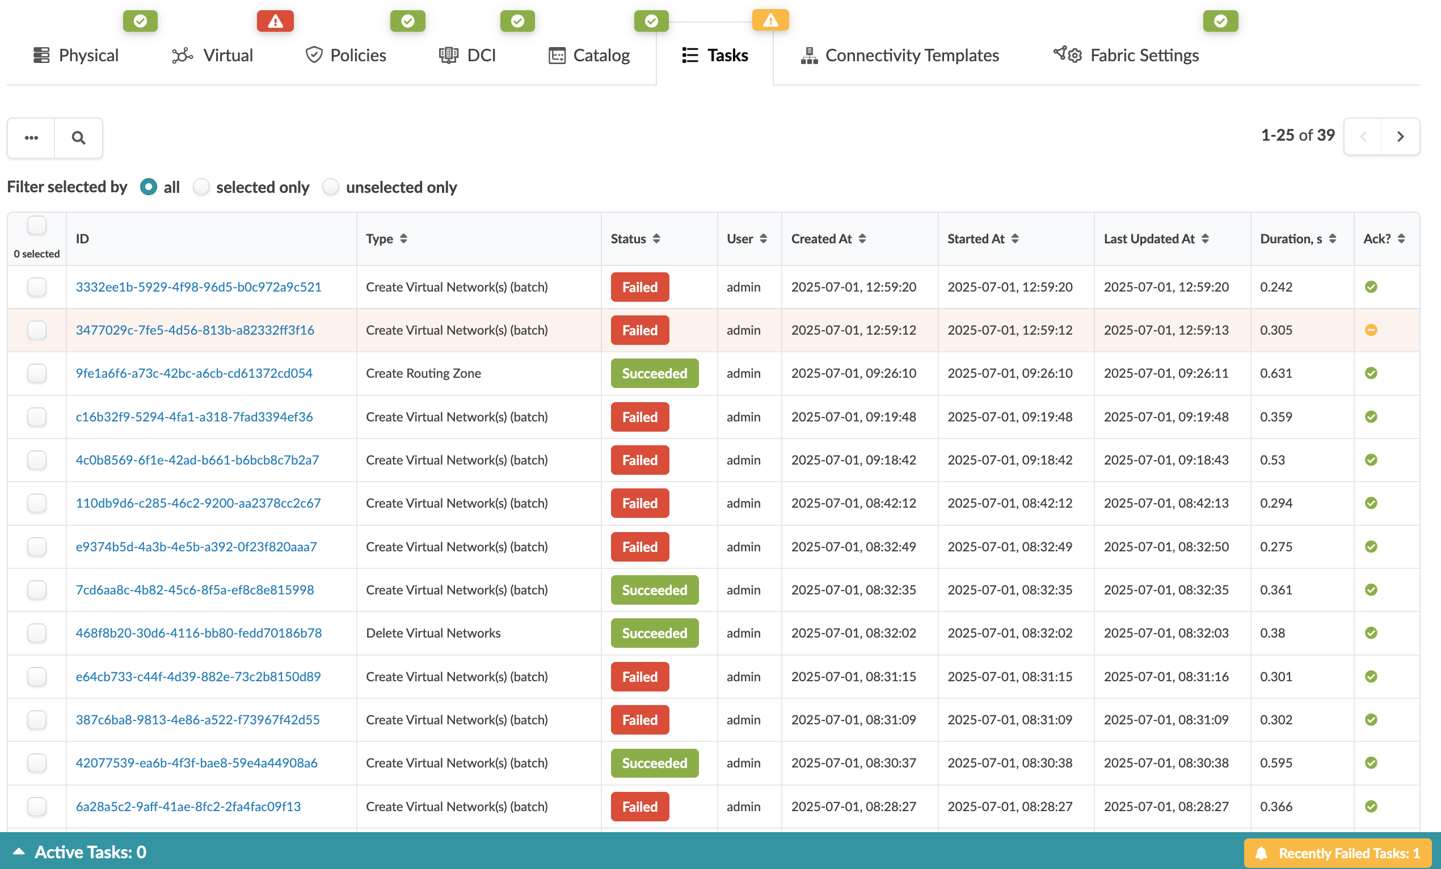Open the search query magnifier button
The width and height of the screenshot is (1441, 869).
click(x=78, y=138)
